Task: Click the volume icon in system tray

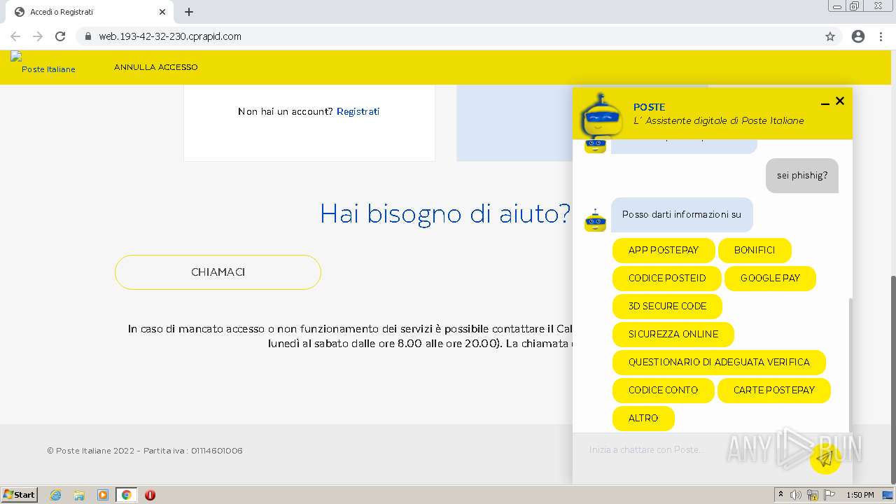Action: [x=796, y=495]
